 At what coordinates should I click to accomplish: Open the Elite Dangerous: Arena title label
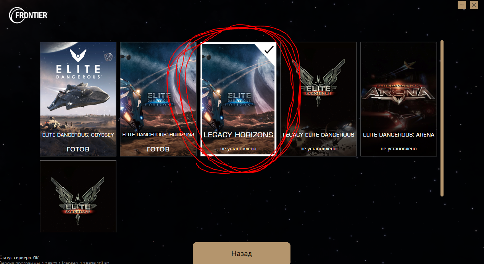[x=398, y=135]
